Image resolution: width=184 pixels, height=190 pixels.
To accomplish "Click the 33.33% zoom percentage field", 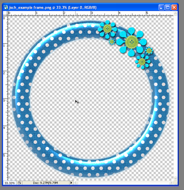I will (10, 183).
